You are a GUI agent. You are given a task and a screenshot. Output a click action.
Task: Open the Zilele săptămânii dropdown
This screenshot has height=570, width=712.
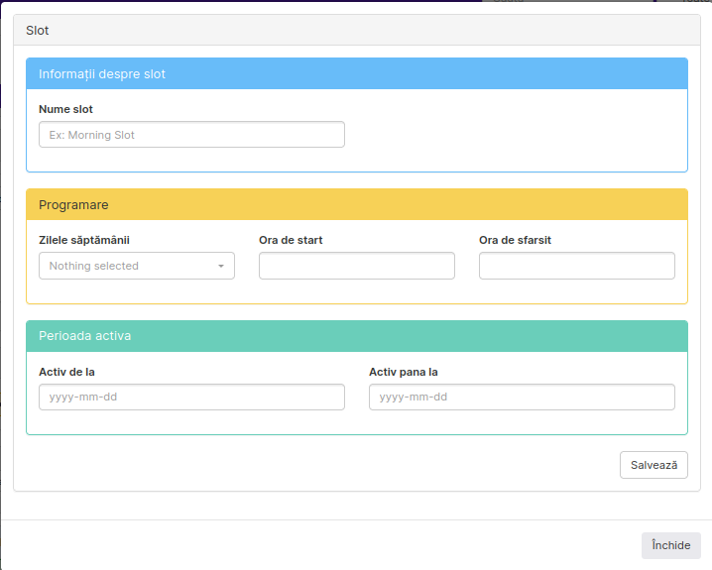coord(136,266)
